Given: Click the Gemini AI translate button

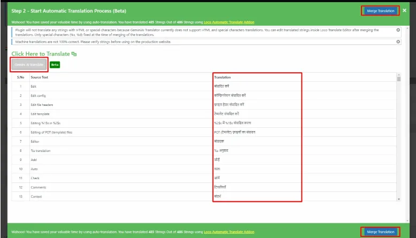Looking at the screenshot, I should pos(29,65).
